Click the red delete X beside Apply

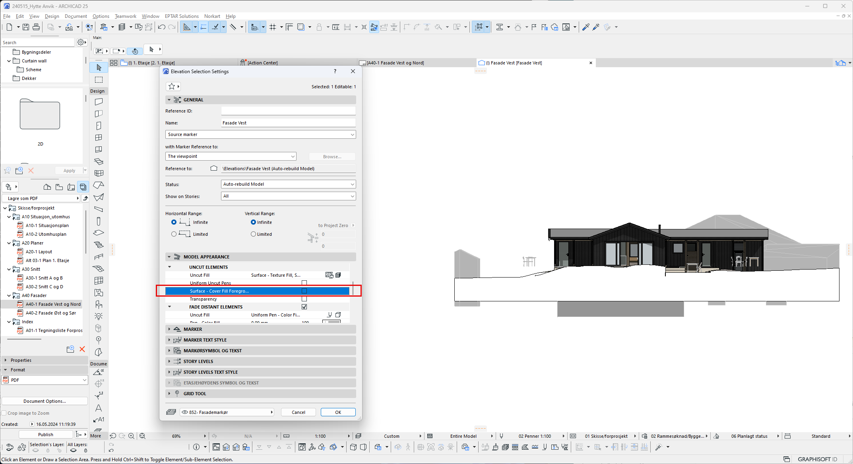31,171
